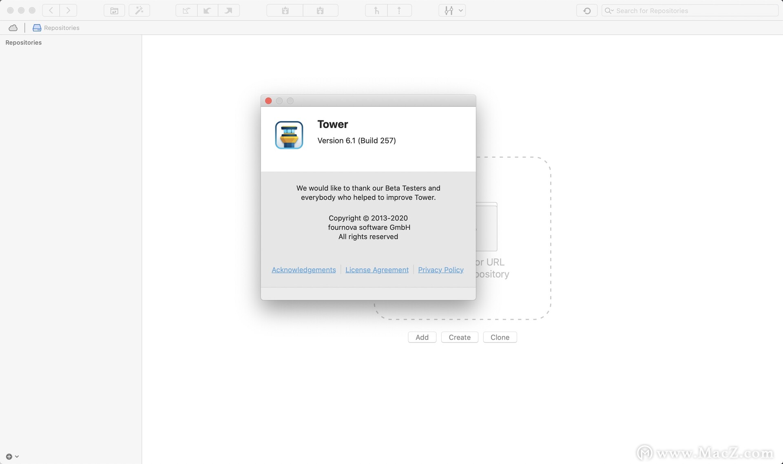Image resolution: width=783 pixels, height=464 pixels.
Task: Expand the Git-Flow dropdown chevron
Action: (x=461, y=11)
